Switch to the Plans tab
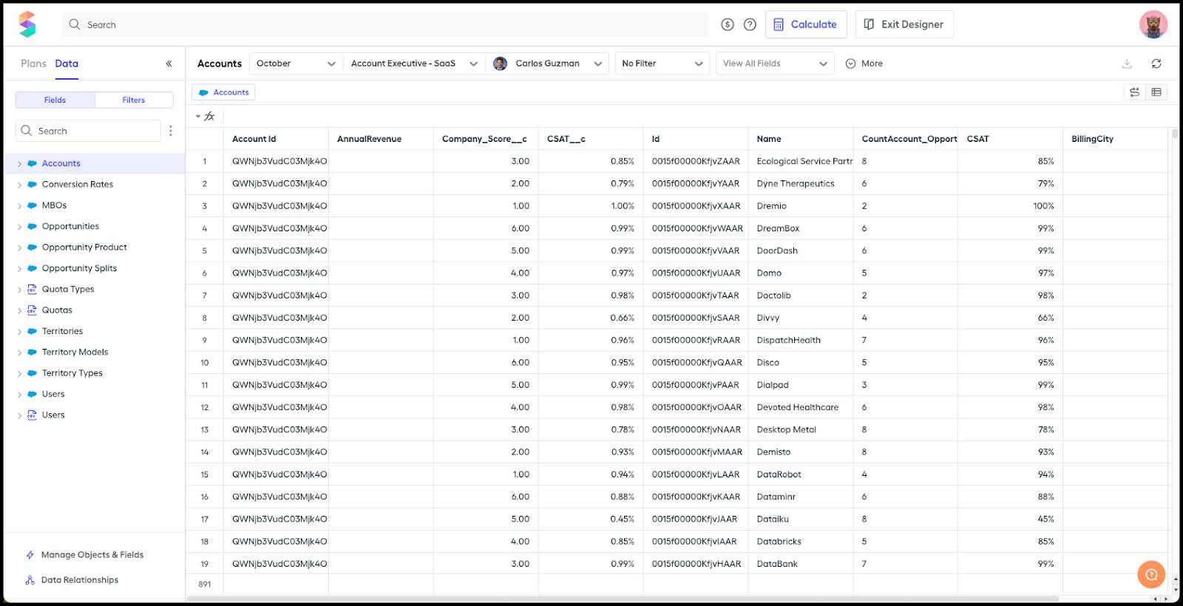 tap(33, 64)
